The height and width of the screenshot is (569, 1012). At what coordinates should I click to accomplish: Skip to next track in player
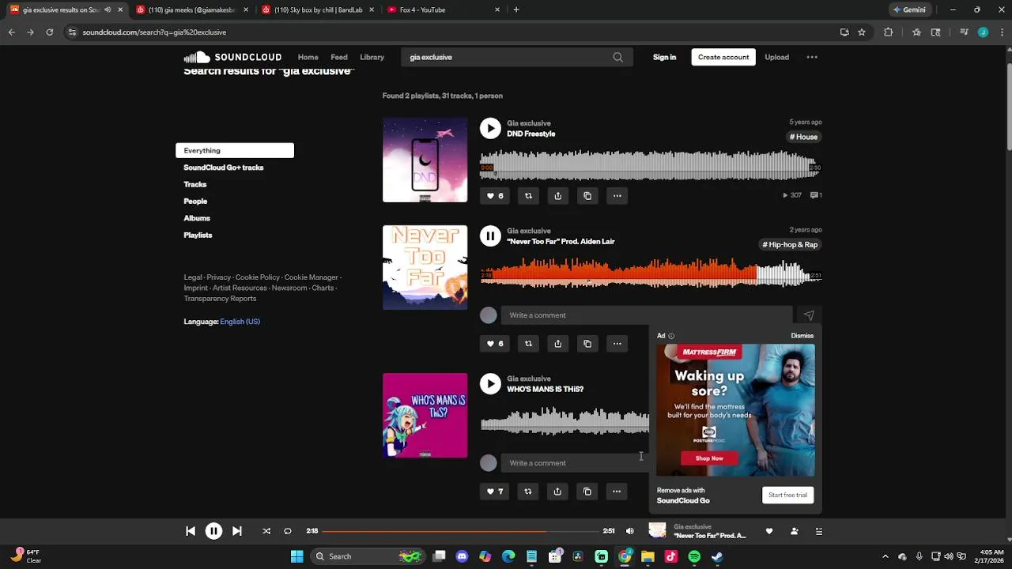coord(236,531)
